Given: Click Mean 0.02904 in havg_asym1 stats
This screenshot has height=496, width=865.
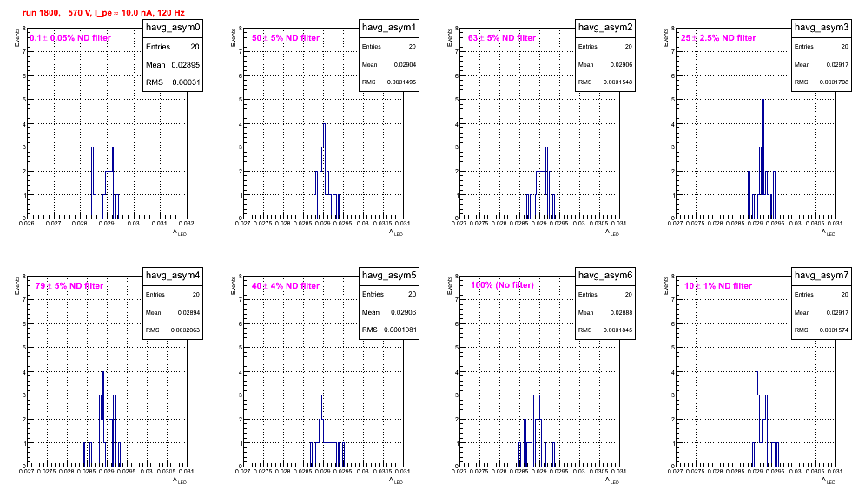Looking at the screenshot, I should [389, 64].
